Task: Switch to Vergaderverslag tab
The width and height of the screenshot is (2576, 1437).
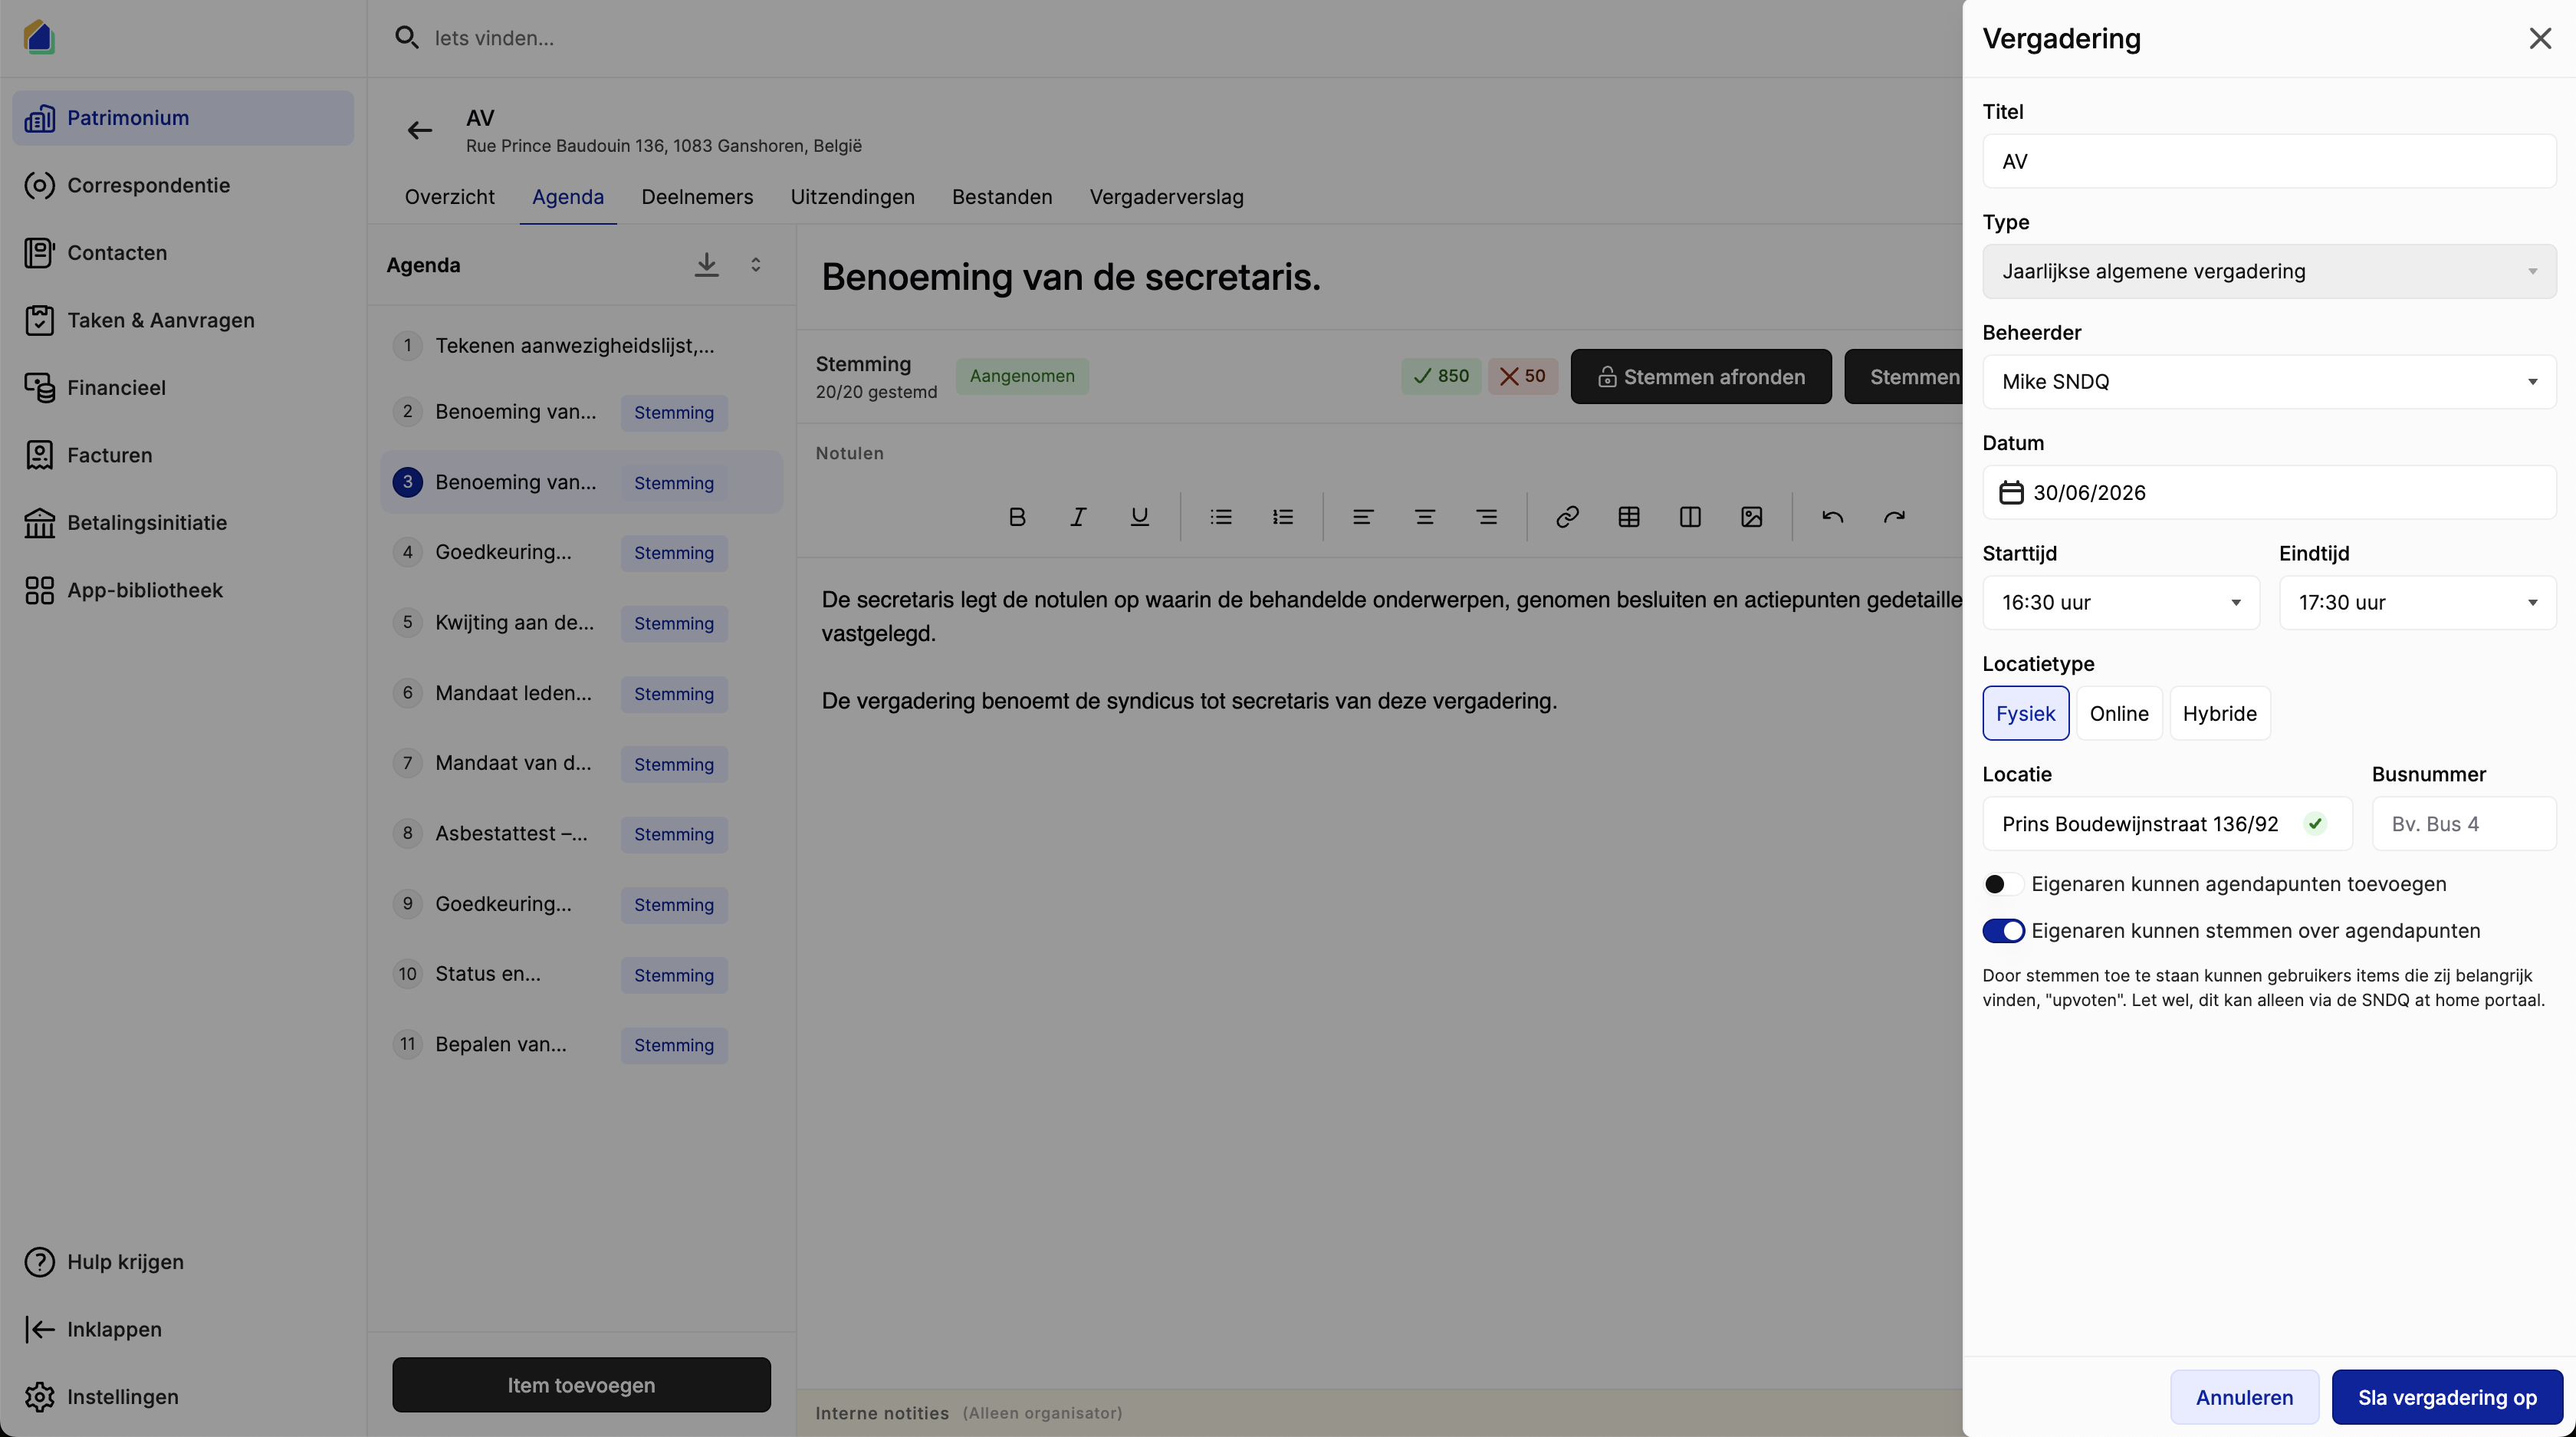Action: pyautogui.click(x=1166, y=197)
